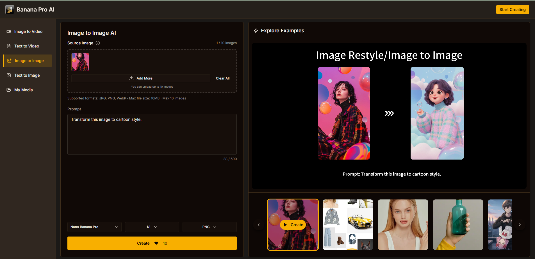Open Text to Image page
This screenshot has height=259, width=535.
28,75
